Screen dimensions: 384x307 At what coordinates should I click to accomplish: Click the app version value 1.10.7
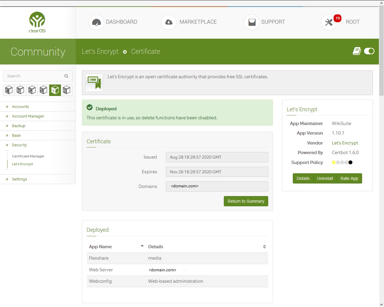(338, 133)
